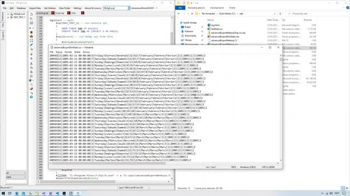Click the Explorer help question mark icon
The image size is (350, 196).
click(348, 8)
